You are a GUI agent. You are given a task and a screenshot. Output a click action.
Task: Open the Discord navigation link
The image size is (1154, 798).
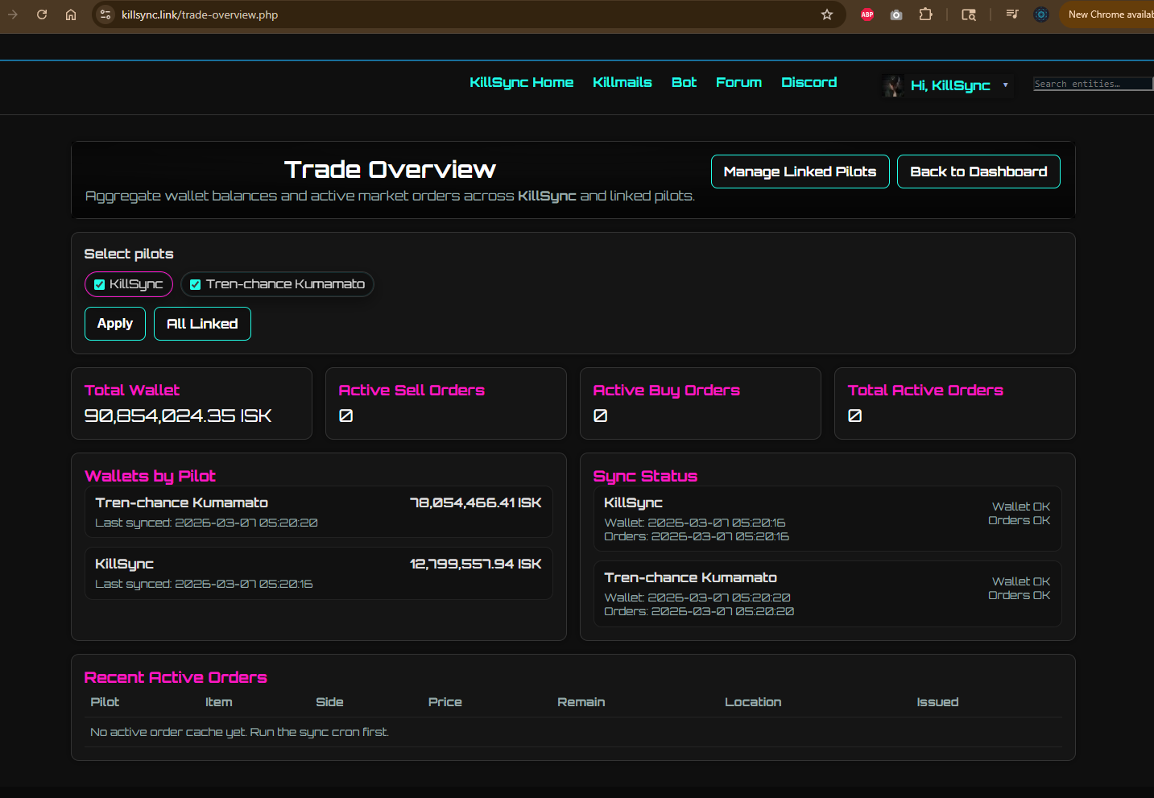[809, 82]
